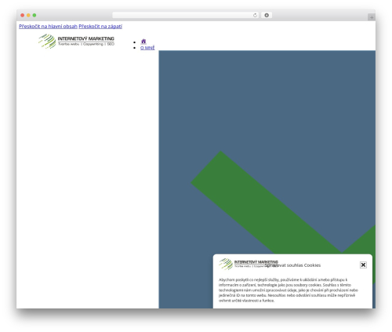Open the home icon menu link
Viewport: 392px width, 332px height.
(x=143, y=42)
